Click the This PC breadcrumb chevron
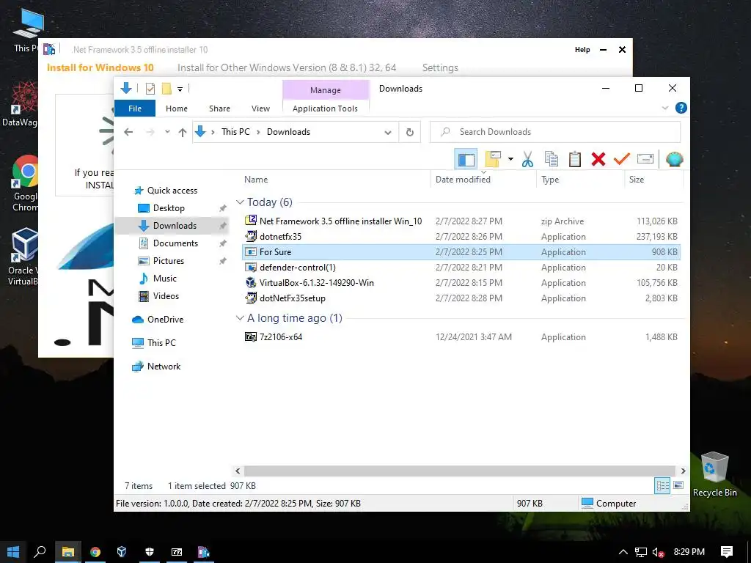 coord(258,132)
